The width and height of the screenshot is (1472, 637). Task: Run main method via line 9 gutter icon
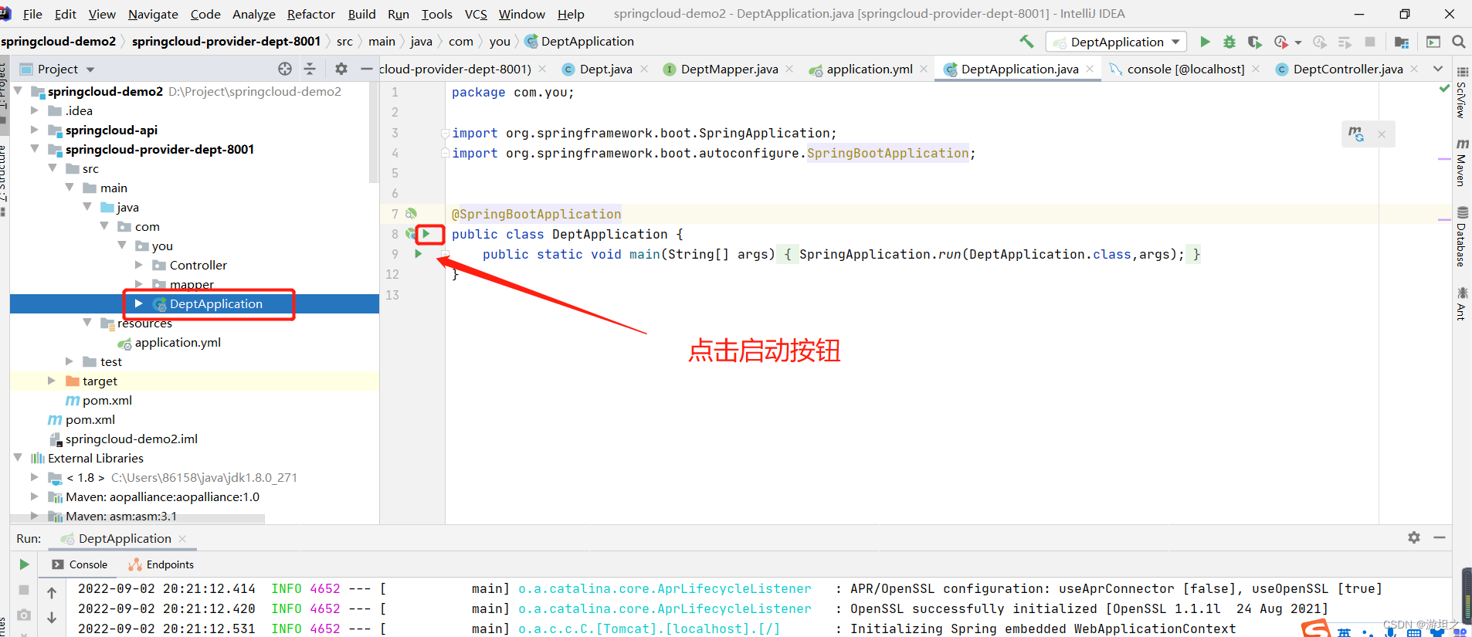click(x=418, y=253)
